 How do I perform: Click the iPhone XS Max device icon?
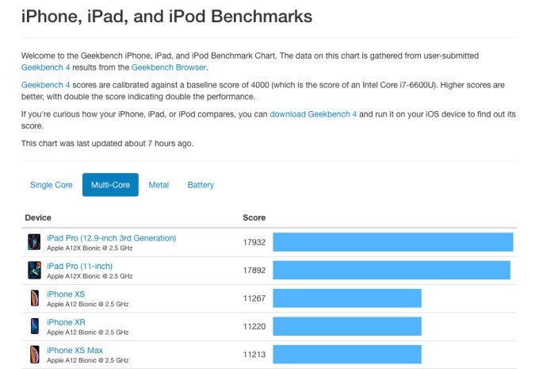tap(34, 354)
